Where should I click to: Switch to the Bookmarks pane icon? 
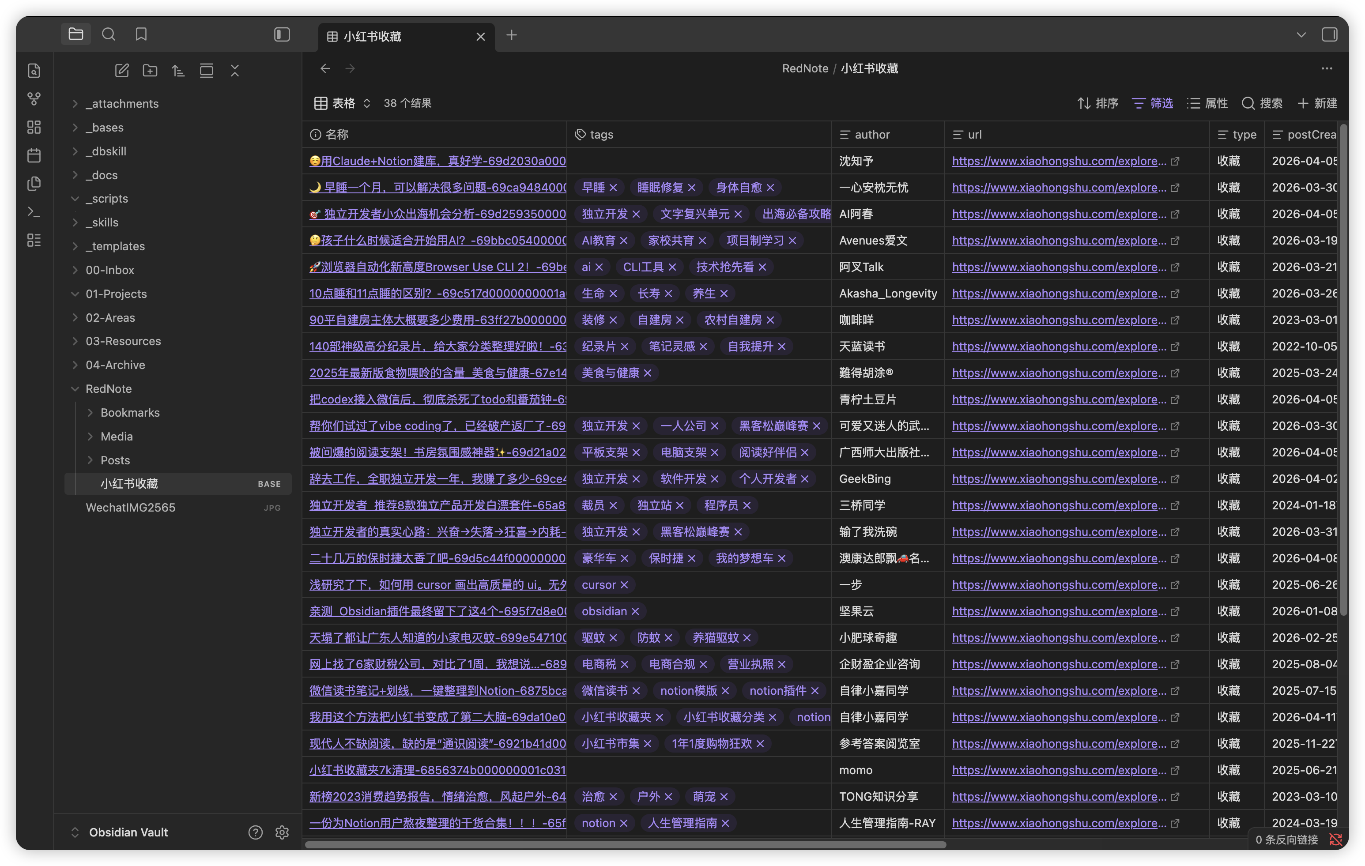tap(140, 34)
